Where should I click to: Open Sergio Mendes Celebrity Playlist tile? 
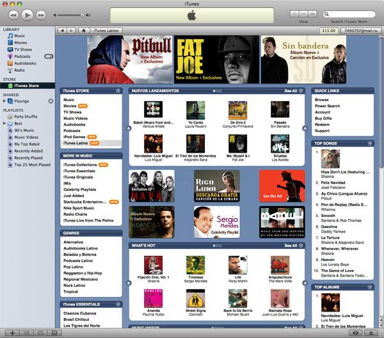(x=217, y=222)
